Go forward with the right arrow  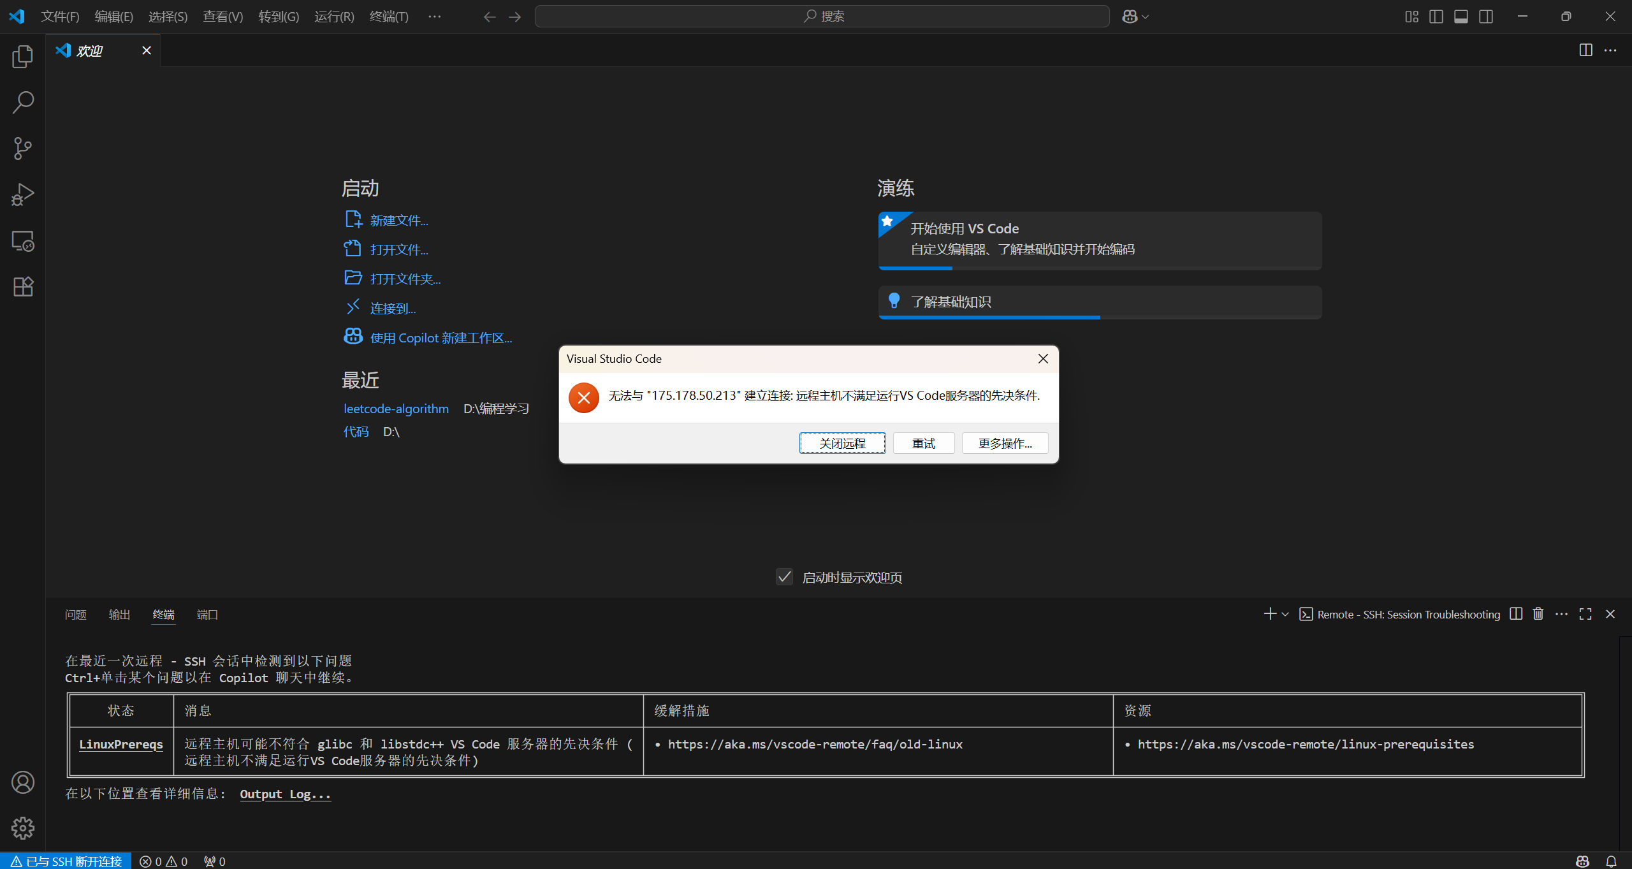coord(515,17)
